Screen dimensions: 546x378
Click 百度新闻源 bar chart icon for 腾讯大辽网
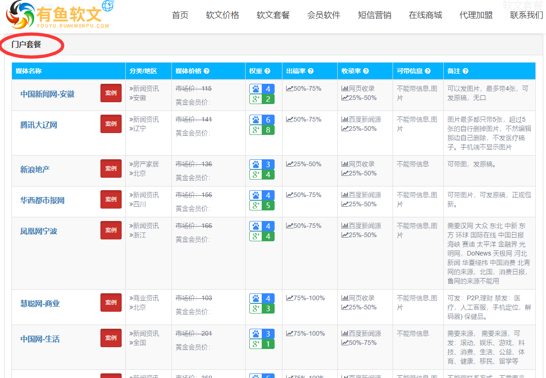tap(345, 119)
